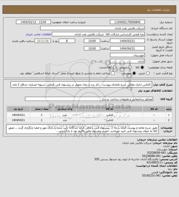Click the نام کالا column header
The image size is (179, 197).
109,109
